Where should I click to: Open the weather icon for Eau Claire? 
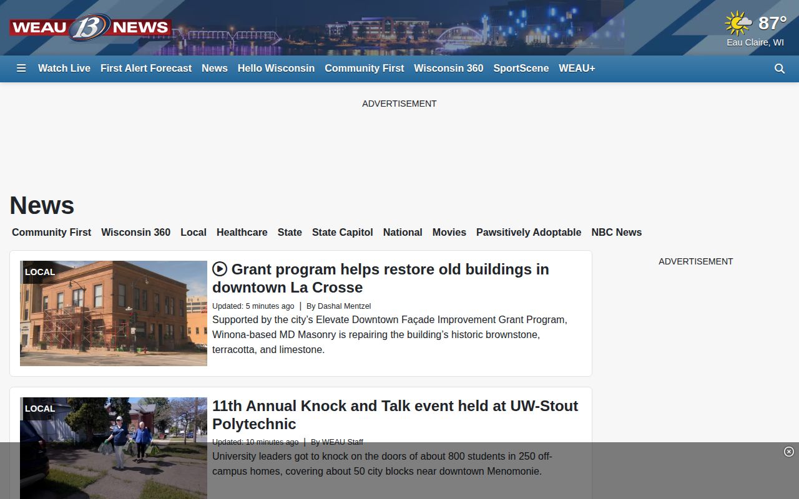point(739,23)
